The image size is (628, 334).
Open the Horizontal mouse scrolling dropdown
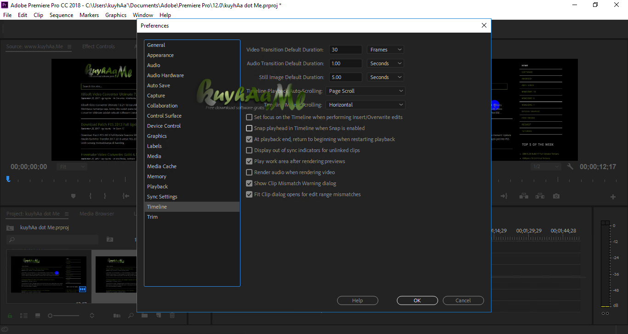pos(365,105)
